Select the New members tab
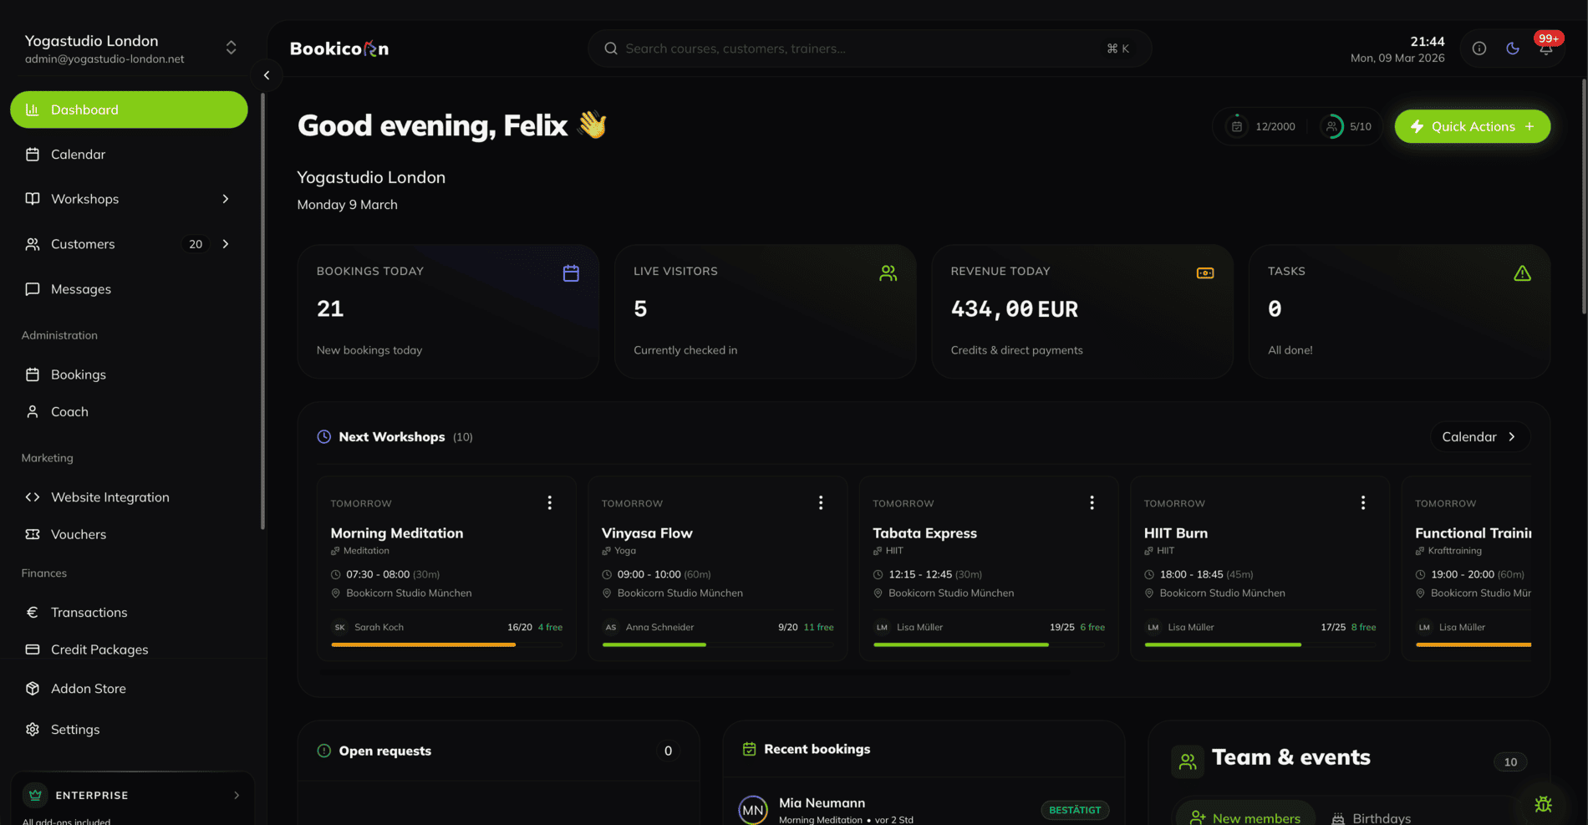The width and height of the screenshot is (1588, 825). coord(1245,817)
